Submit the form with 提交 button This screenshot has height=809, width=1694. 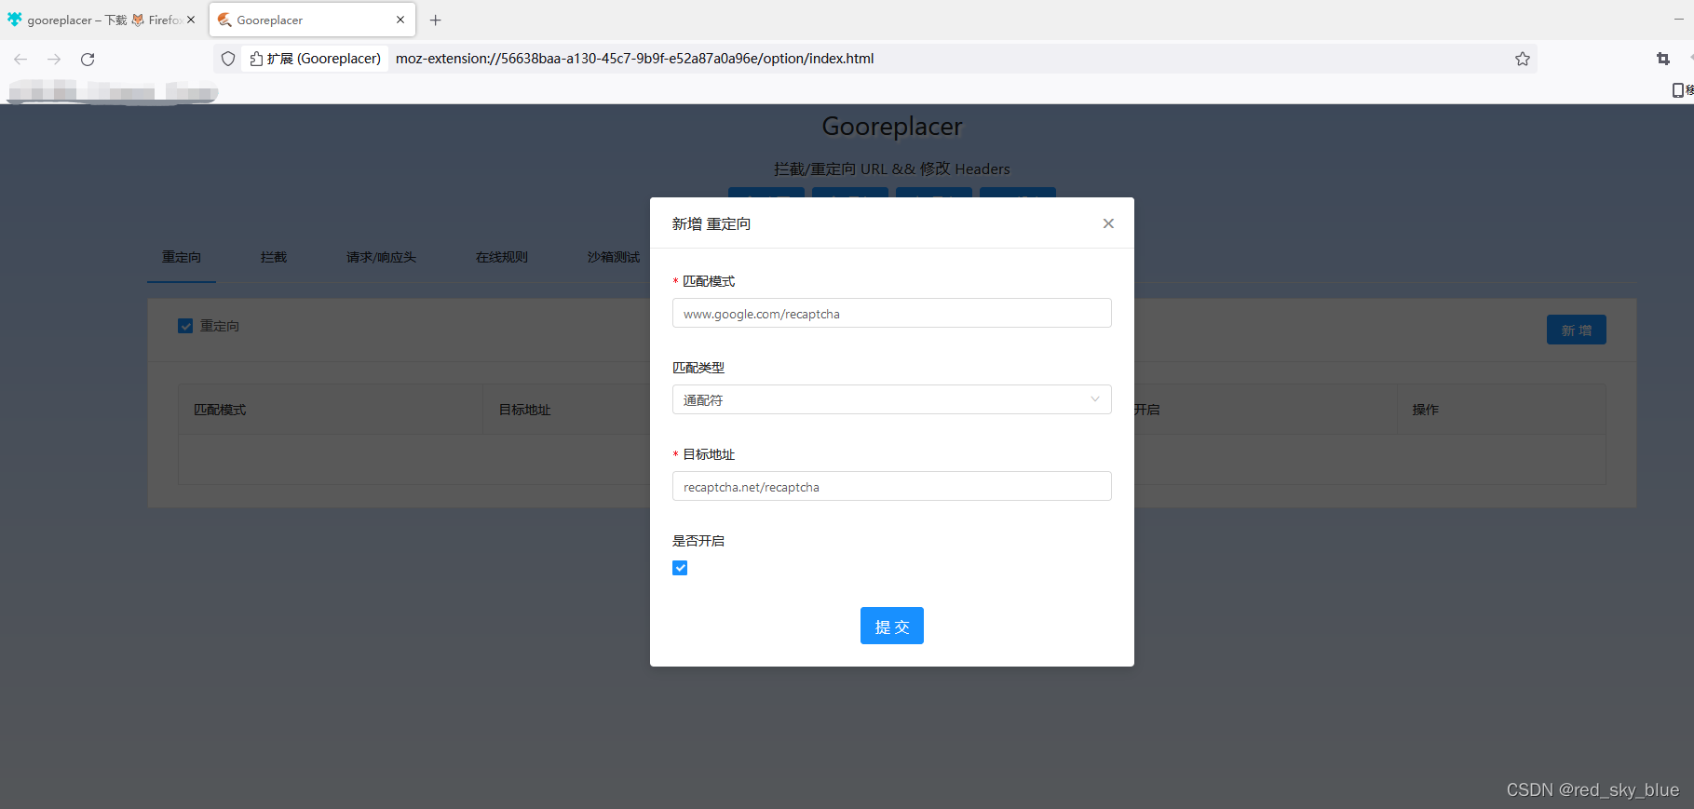(x=891, y=626)
